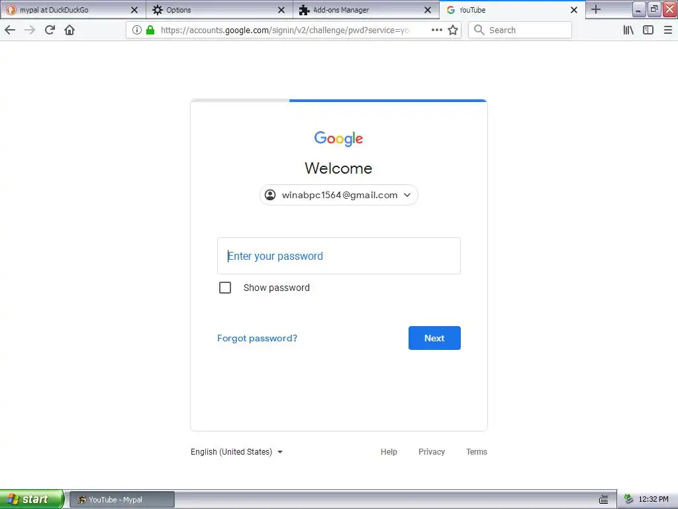Reload the current page
Image resolution: width=678 pixels, height=509 pixels.
point(50,30)
